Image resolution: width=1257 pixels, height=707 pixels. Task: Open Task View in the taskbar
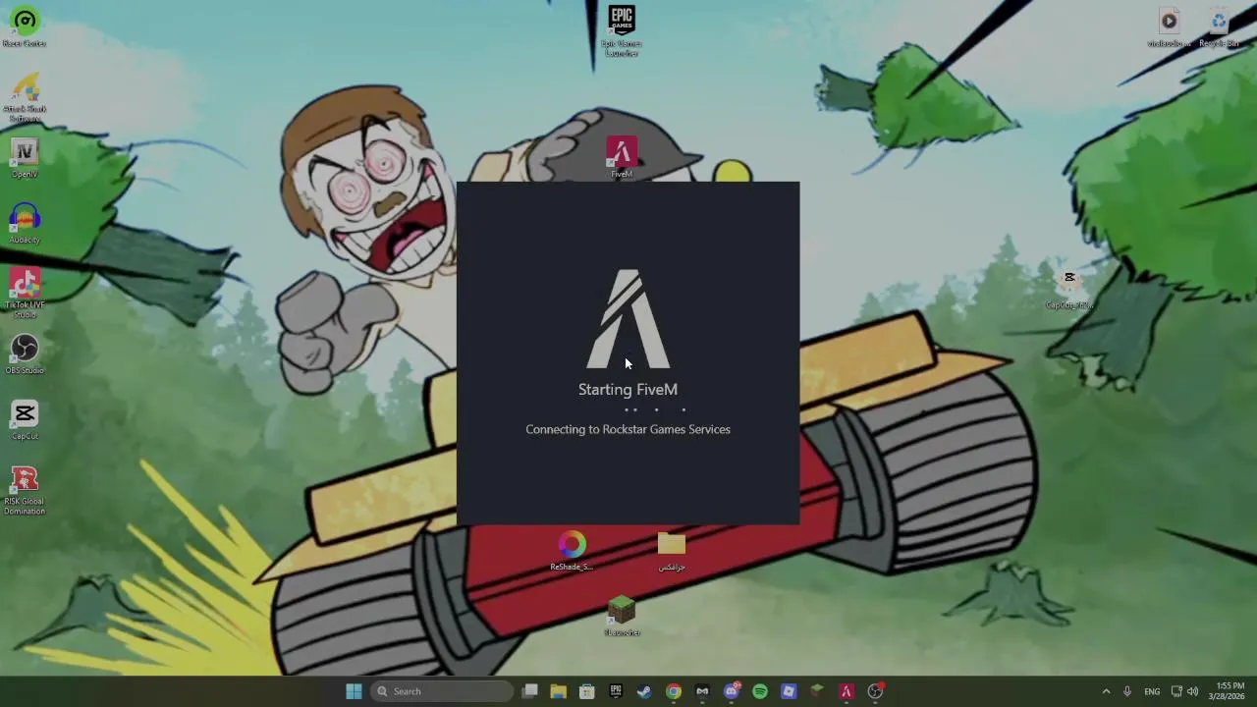530,691
